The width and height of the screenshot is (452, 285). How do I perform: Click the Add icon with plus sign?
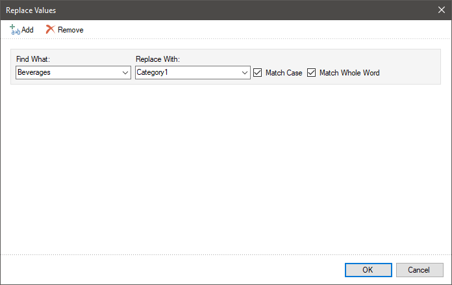coord(15,30)
